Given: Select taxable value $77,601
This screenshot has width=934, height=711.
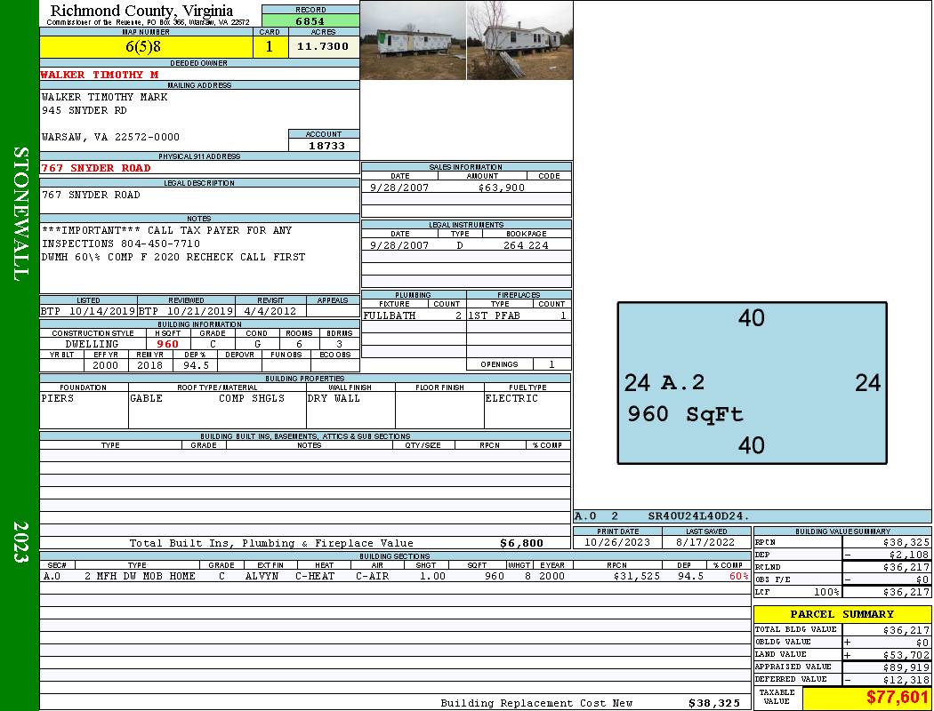Looking at the screenshot, I should pos(898,698).
